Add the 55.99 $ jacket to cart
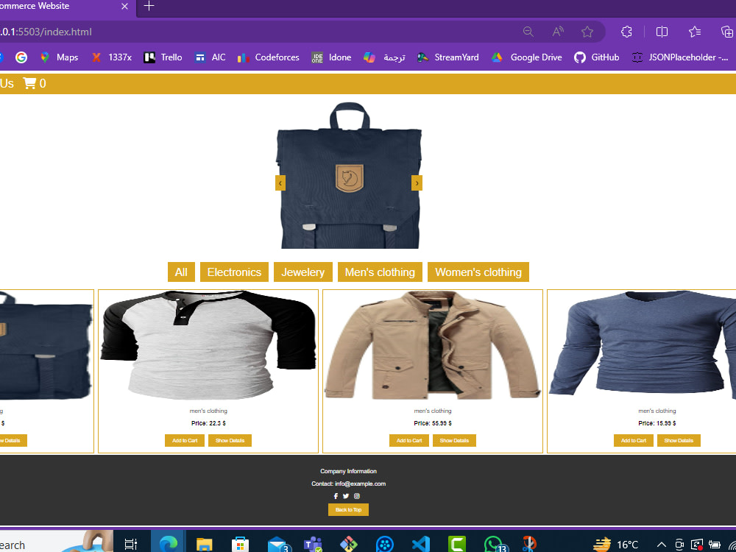The image size is (736, 552). click(x=408, y=441)
